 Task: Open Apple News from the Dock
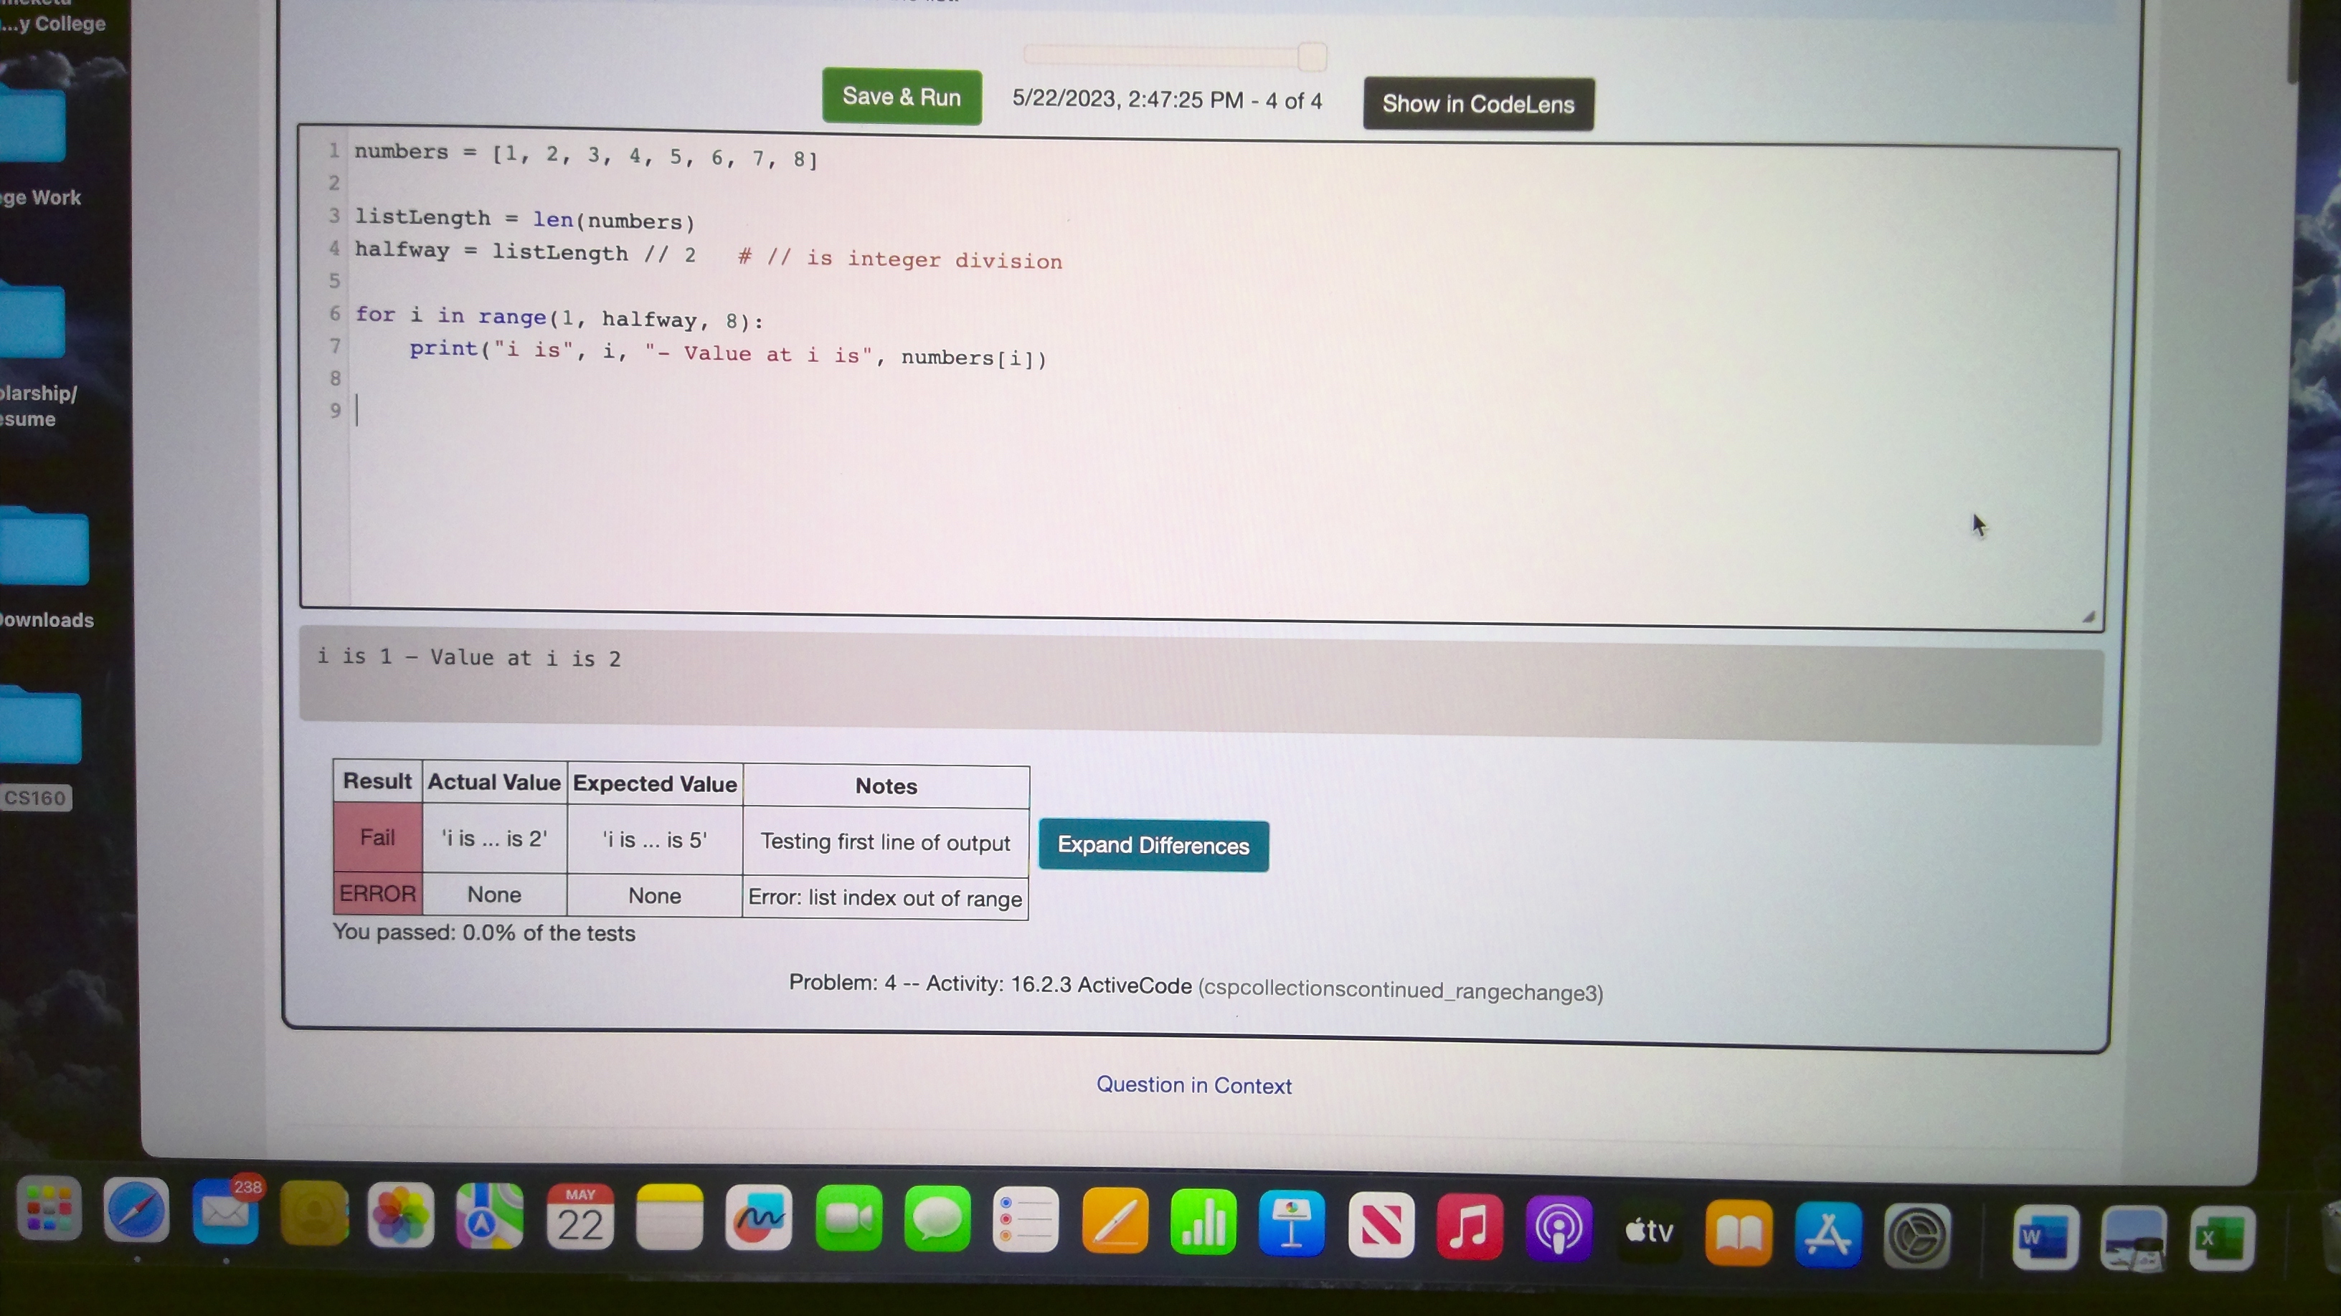1381,1225
